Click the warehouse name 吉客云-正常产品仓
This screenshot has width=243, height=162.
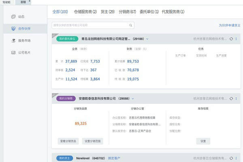[x=140, y=131]
